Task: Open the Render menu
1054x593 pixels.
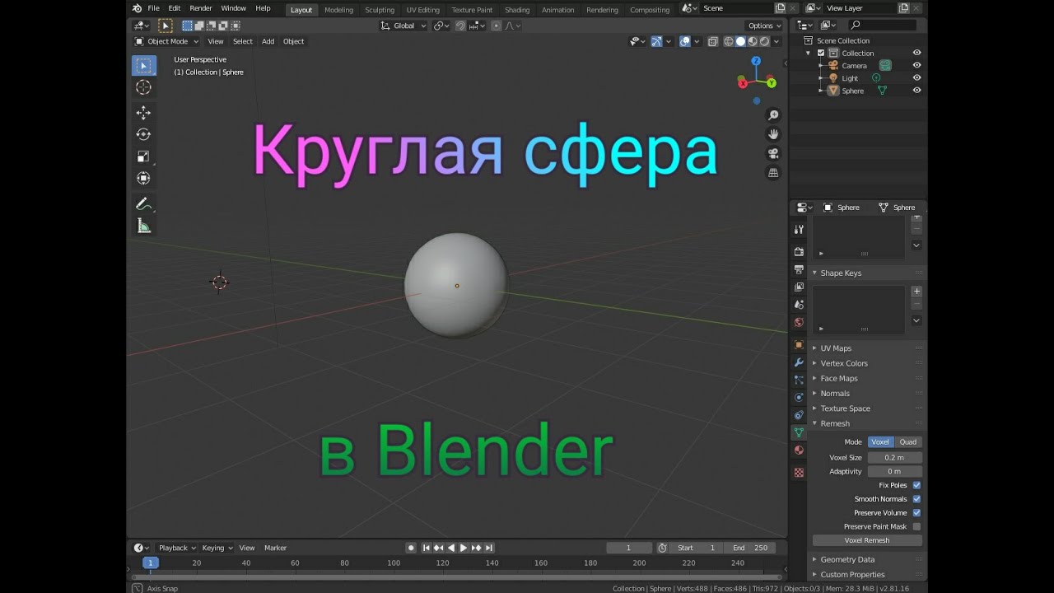Action: click(201, 8)
